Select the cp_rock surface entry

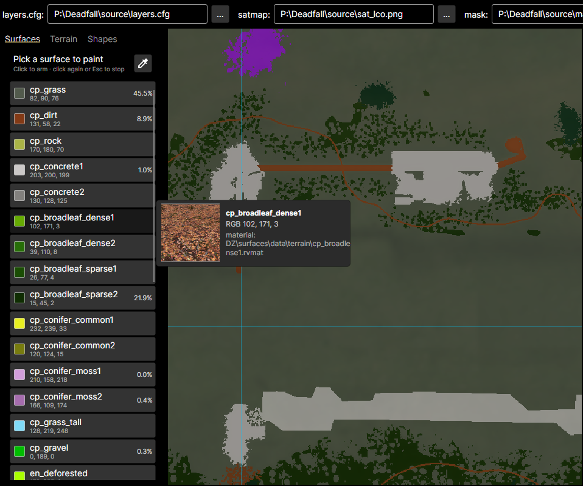[x=82, y=144]
